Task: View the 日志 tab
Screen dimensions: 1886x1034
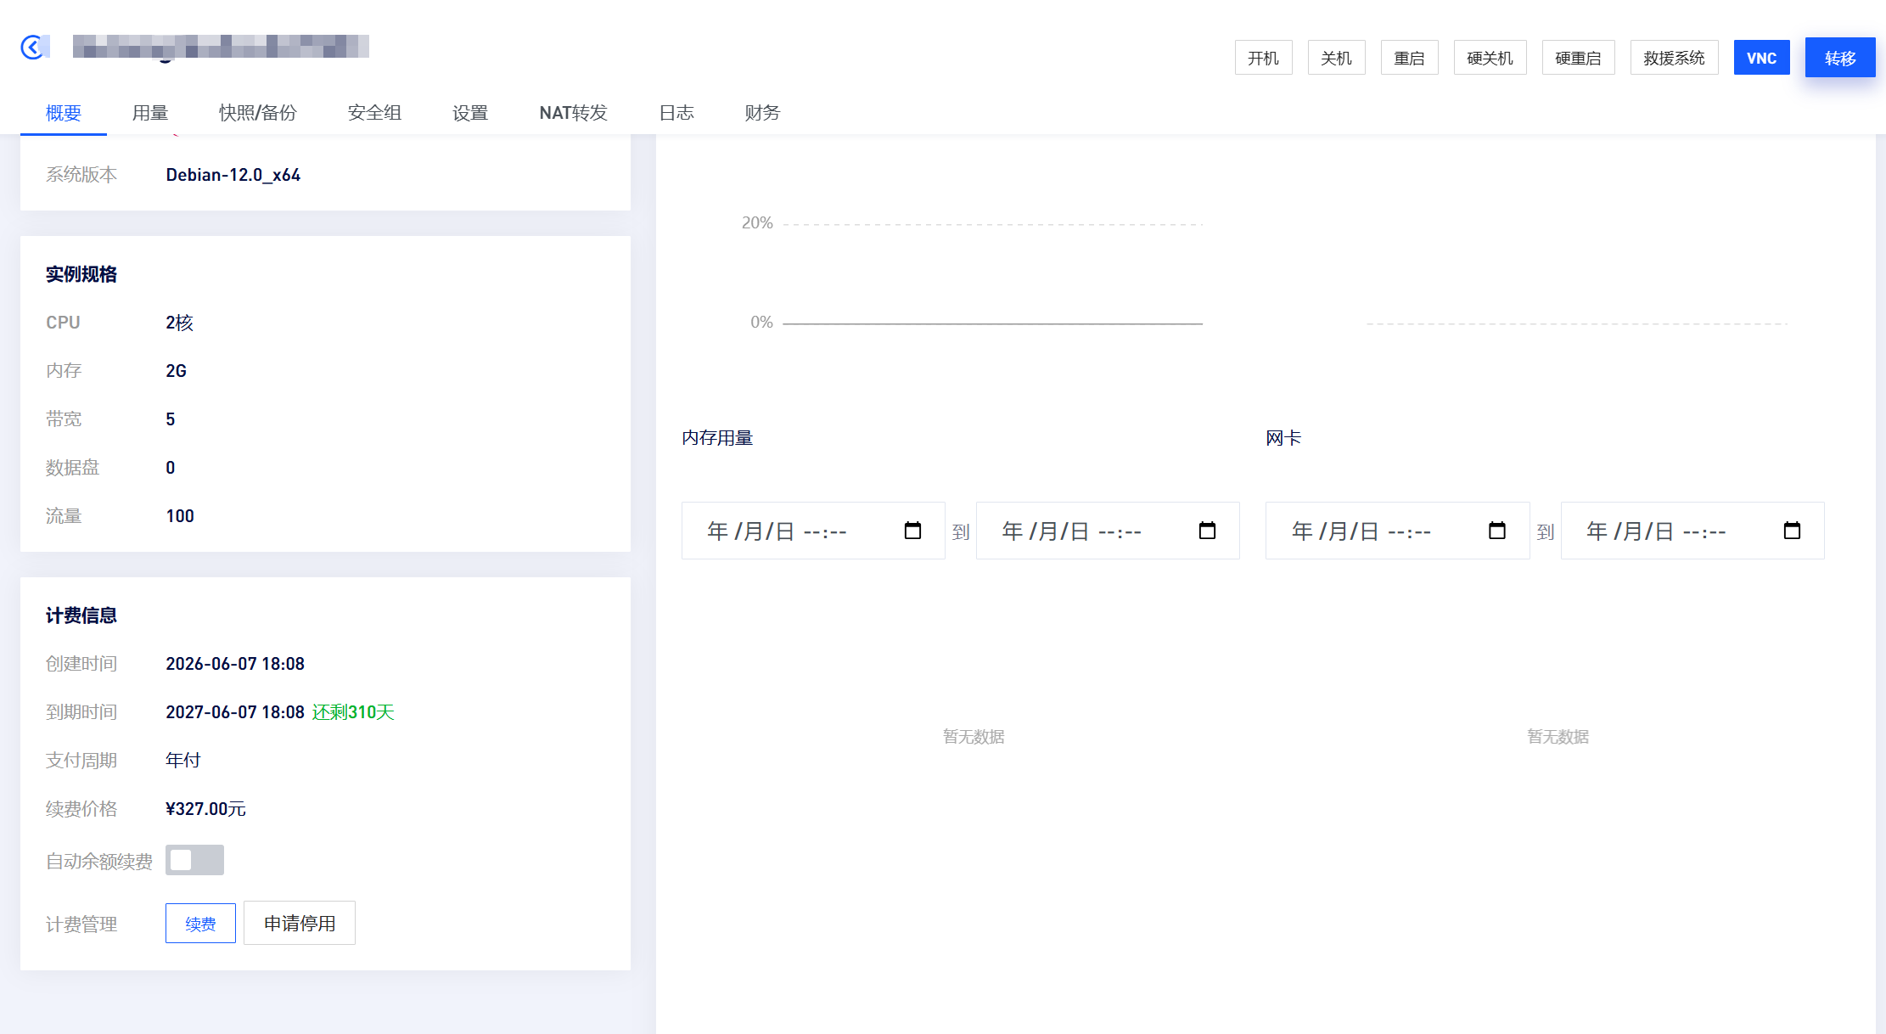Action: click(676, 113)
